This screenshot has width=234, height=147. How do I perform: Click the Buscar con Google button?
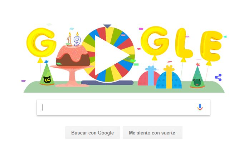(x=92, y=133)
